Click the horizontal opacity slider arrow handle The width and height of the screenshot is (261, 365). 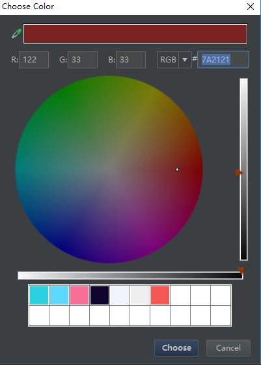241,271
